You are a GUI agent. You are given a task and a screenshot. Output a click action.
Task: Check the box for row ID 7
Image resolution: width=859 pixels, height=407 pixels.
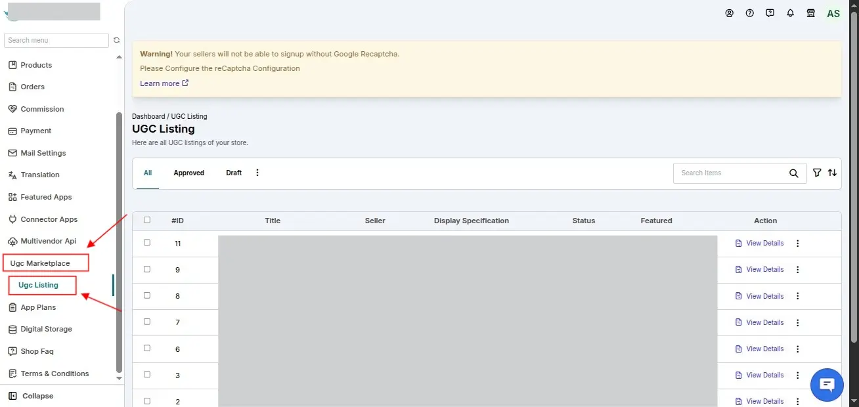tap(147, 322)
